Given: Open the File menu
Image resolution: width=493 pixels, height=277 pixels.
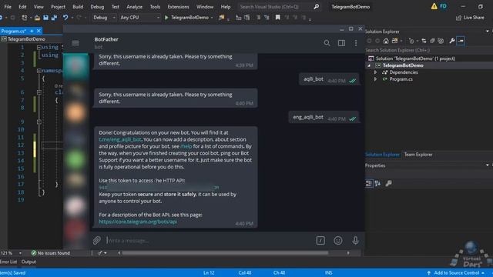Looking at the screenshot, I should 8,7.
